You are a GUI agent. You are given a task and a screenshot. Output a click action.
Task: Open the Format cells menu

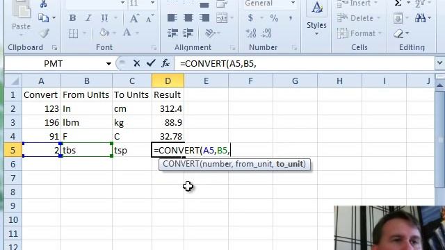(x=359, y=33)
